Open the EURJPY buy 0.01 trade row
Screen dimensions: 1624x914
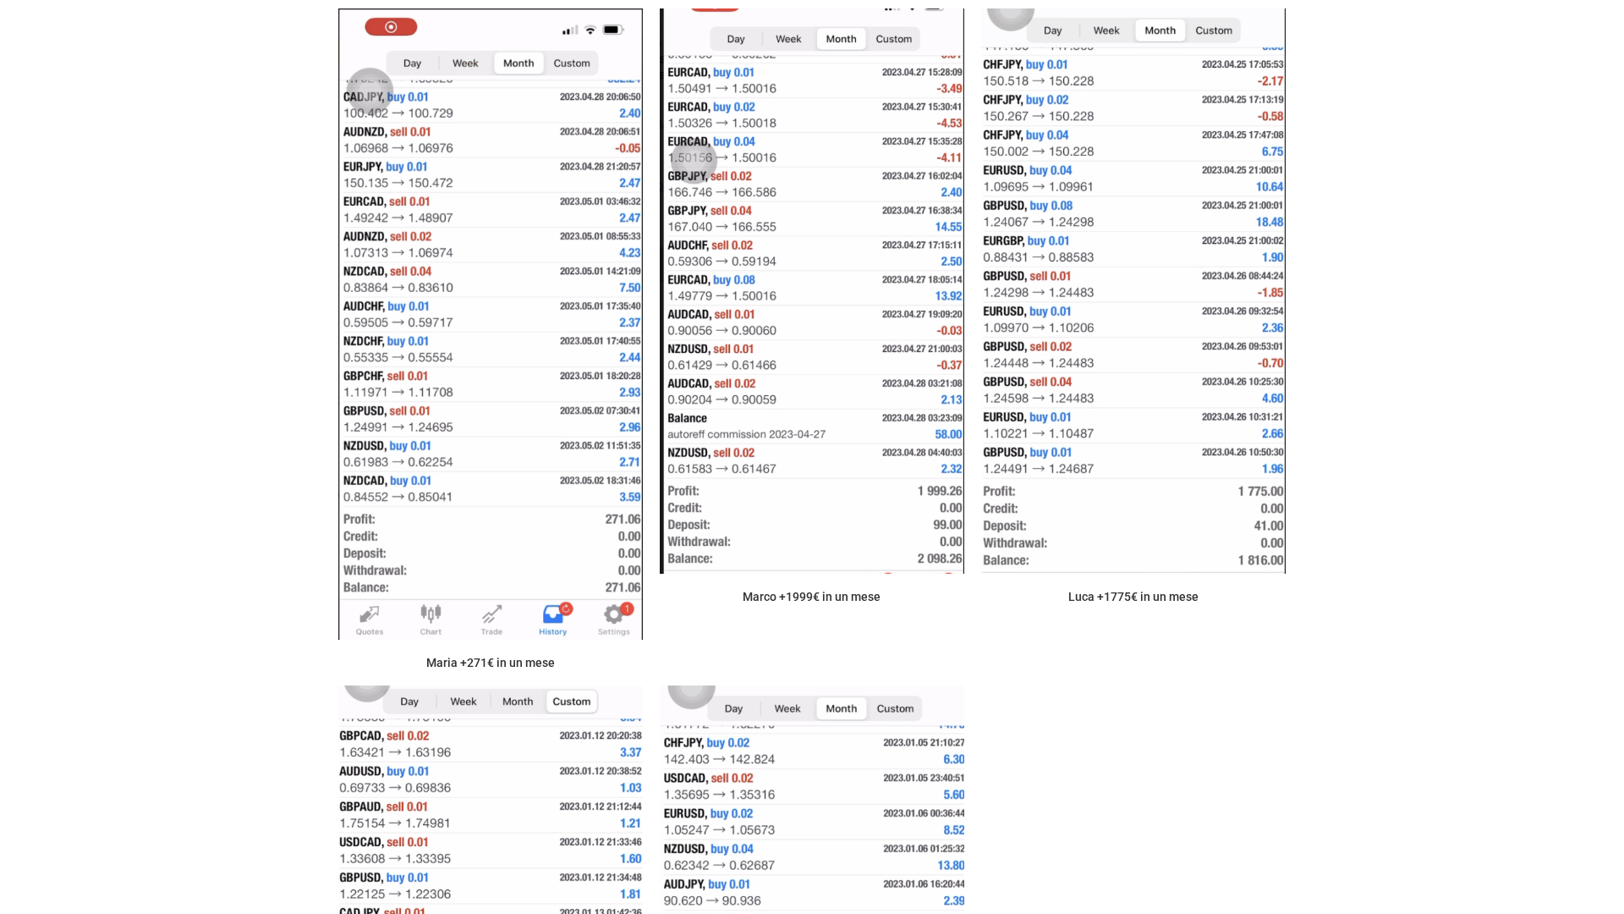click(491, 175)
